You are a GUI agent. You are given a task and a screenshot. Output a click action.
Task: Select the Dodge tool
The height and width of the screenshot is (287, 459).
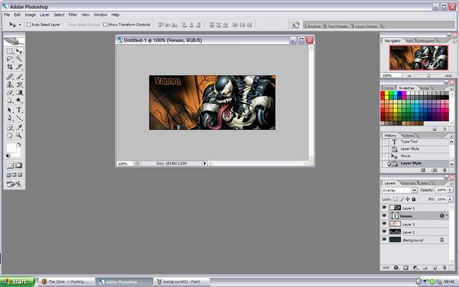click(19, 100)
